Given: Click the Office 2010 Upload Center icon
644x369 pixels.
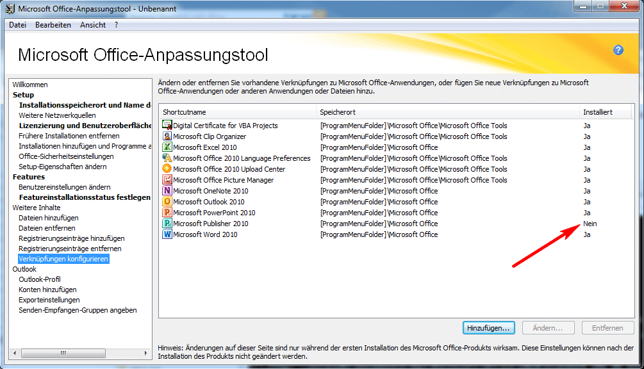Looking at the screenshot, I should [x=167, y=168].
